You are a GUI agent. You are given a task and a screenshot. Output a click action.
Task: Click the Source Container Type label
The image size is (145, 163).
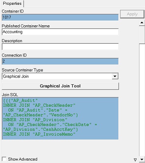[x=22, y=70]
